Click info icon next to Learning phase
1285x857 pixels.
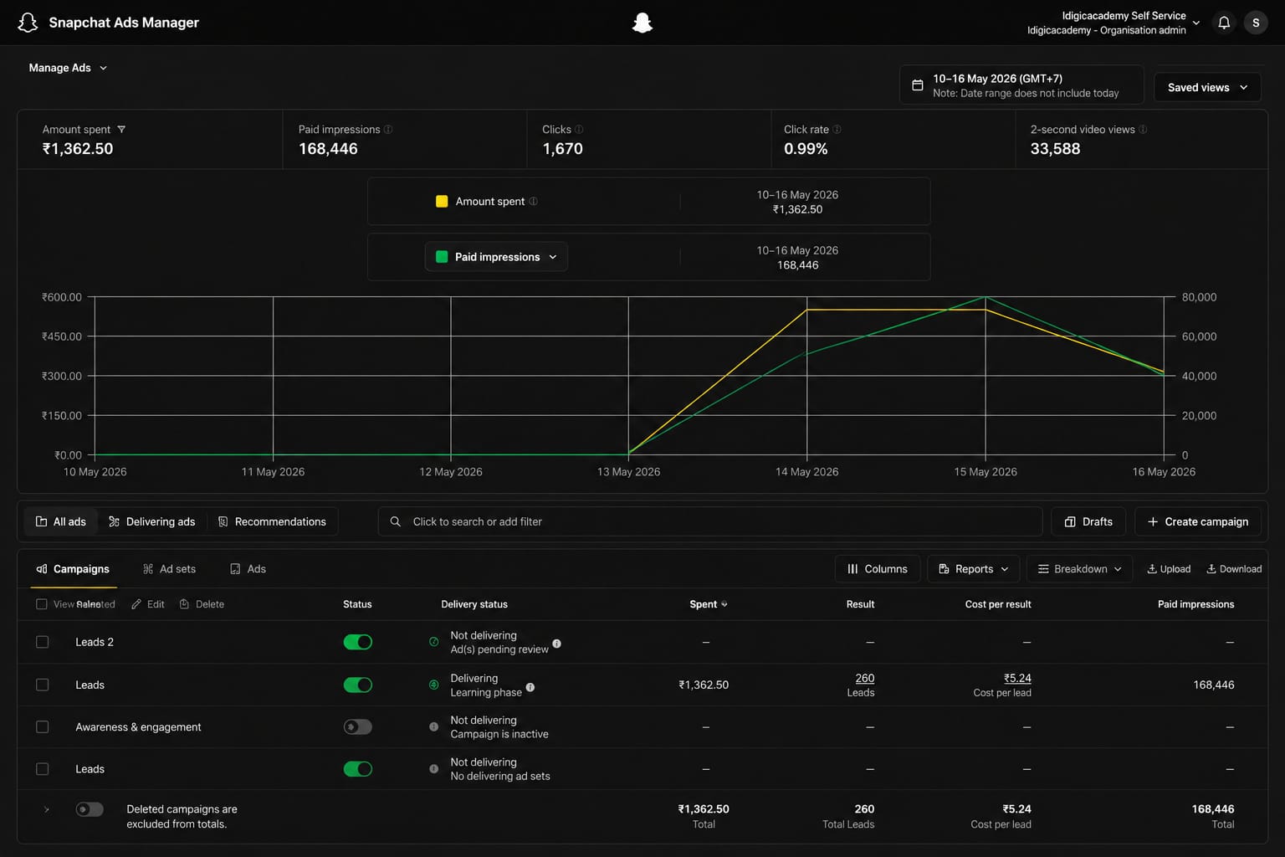(x=530, y=687)
